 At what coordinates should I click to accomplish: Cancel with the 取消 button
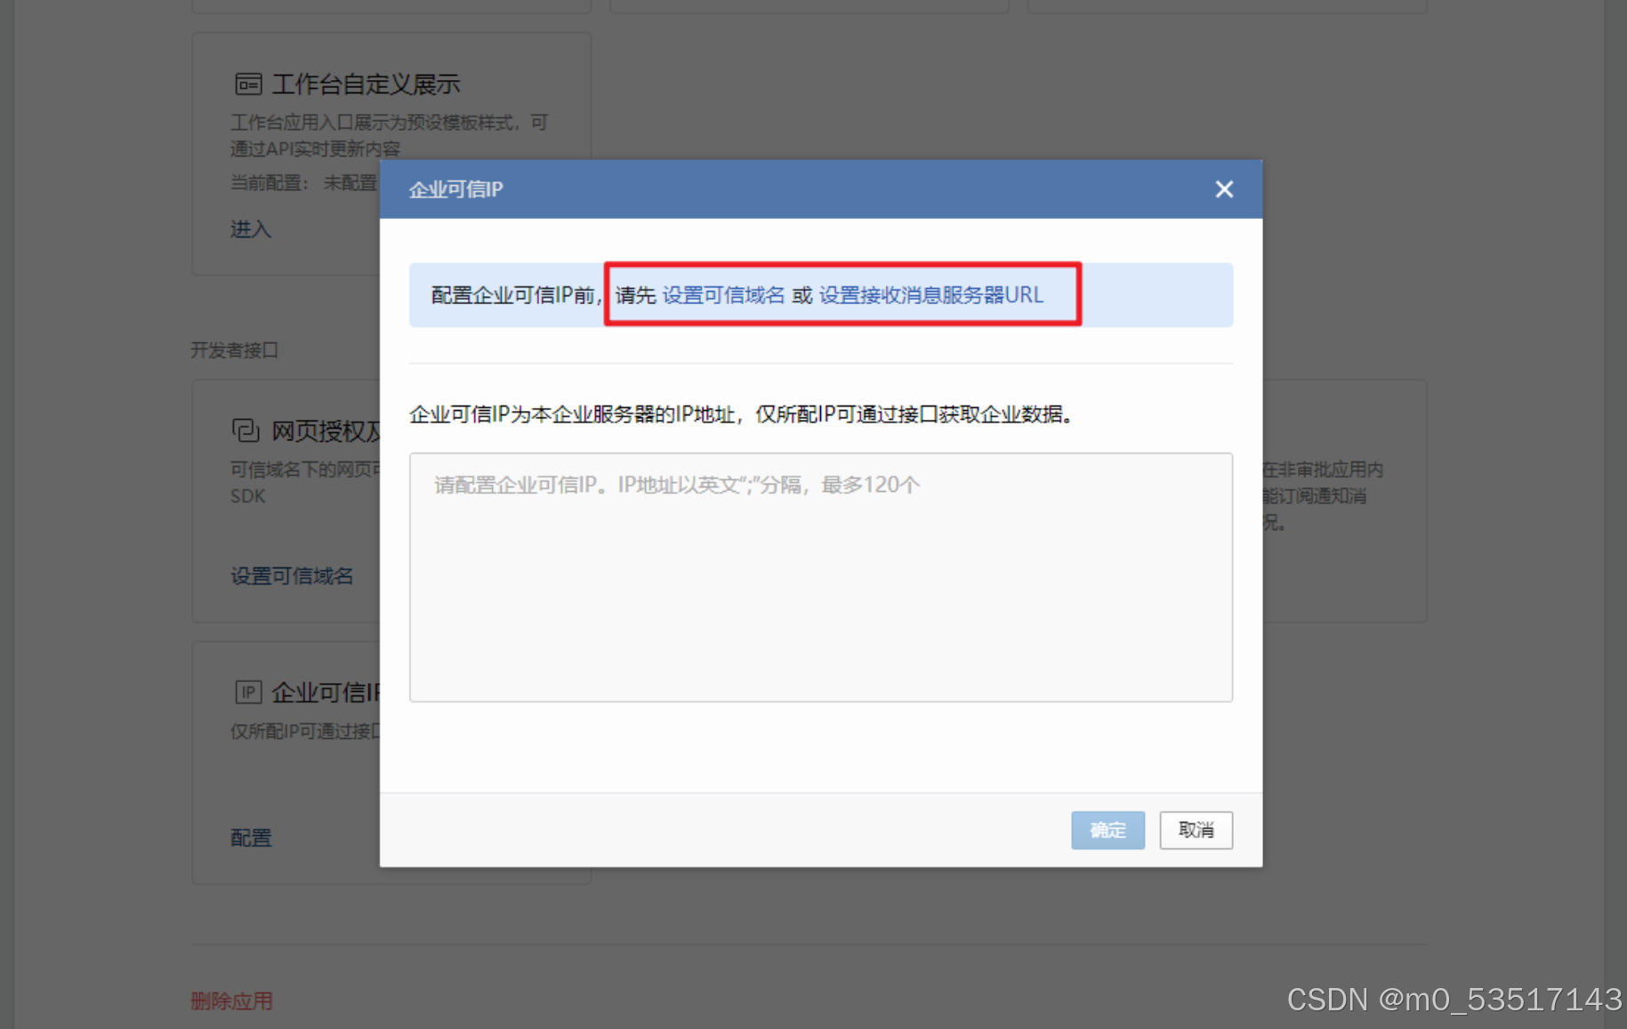click(x=1196, y=830)
